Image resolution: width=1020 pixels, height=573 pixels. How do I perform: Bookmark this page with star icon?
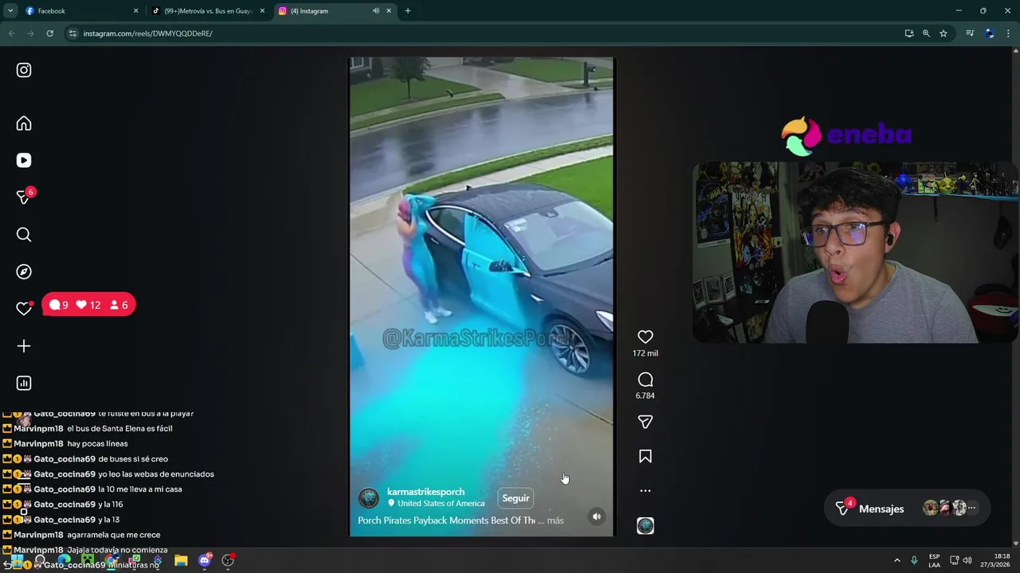point(943,33)
